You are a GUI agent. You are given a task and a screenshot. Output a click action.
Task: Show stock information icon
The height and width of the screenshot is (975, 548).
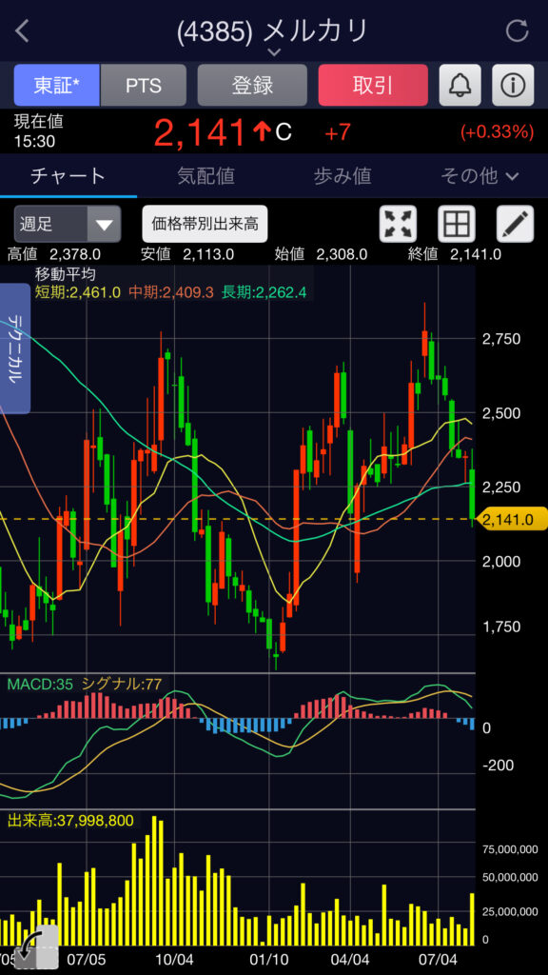[513, 85]
